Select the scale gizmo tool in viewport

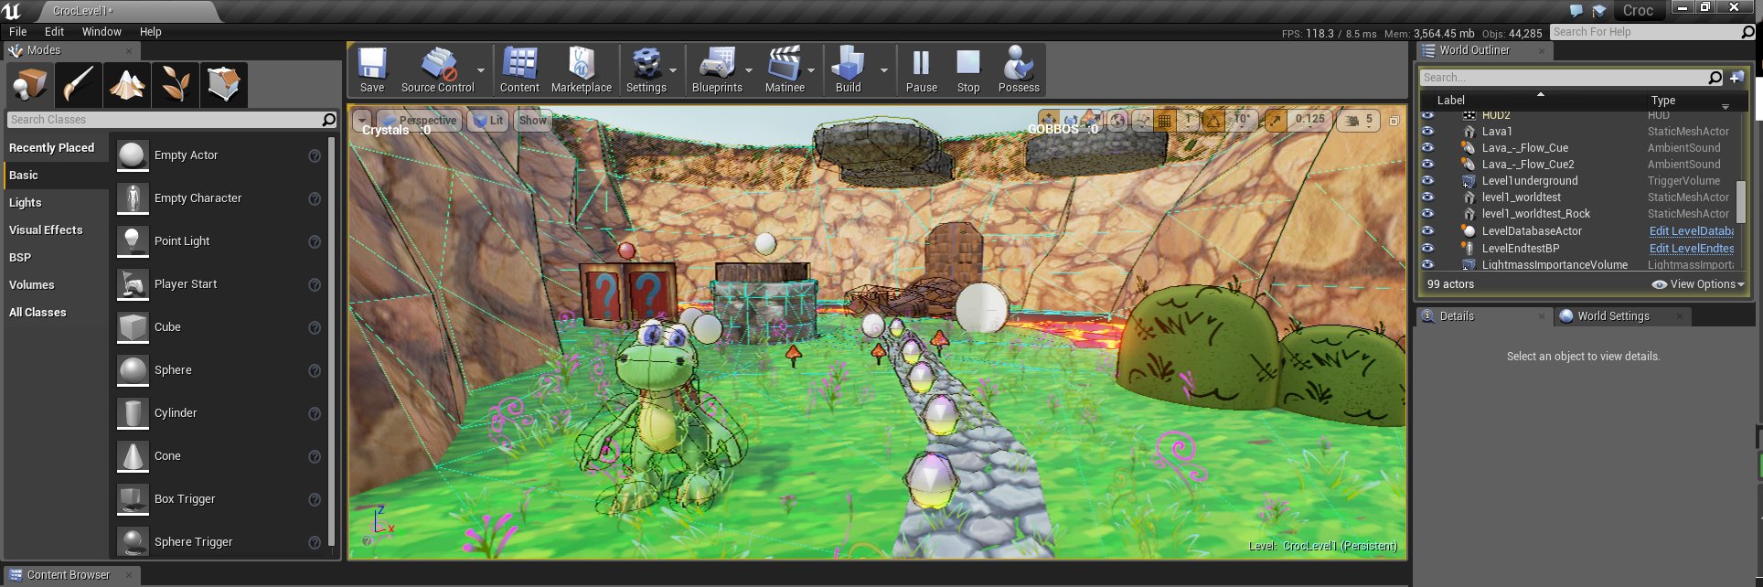click(1092, 120)
